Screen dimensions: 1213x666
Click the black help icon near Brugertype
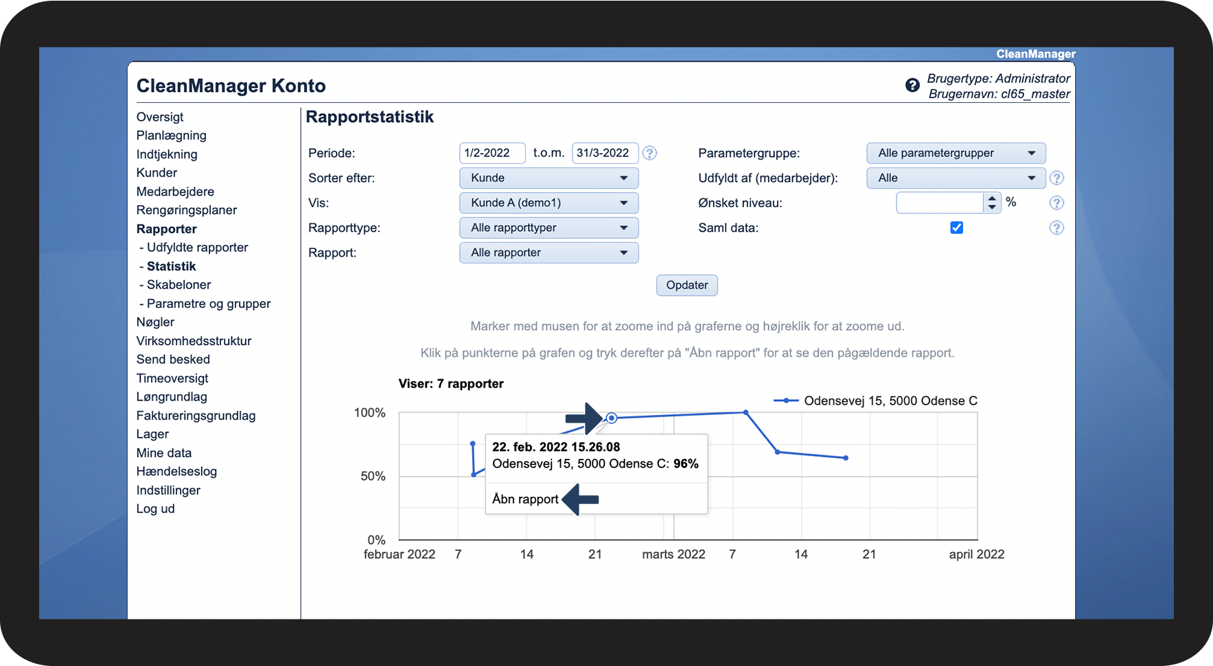click(912, 85)
